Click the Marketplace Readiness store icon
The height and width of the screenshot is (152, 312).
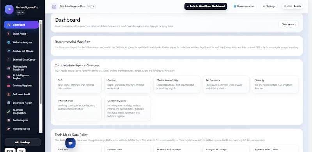coord(9,68)
